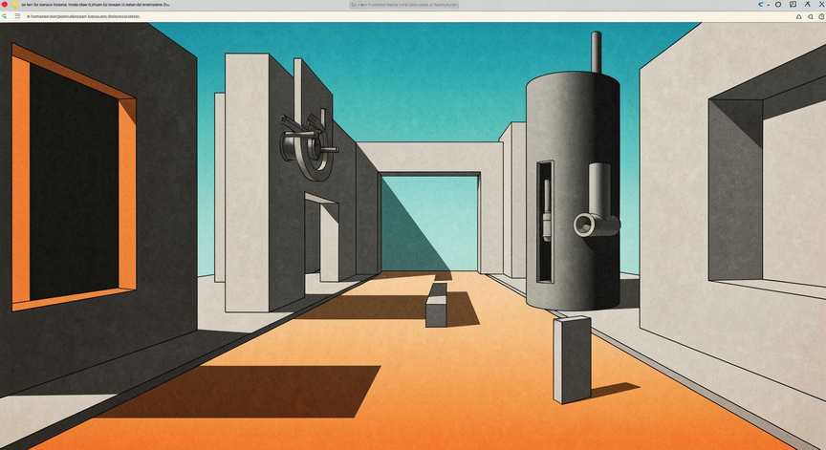Click the pin icon in the title bar

point(808,4)
